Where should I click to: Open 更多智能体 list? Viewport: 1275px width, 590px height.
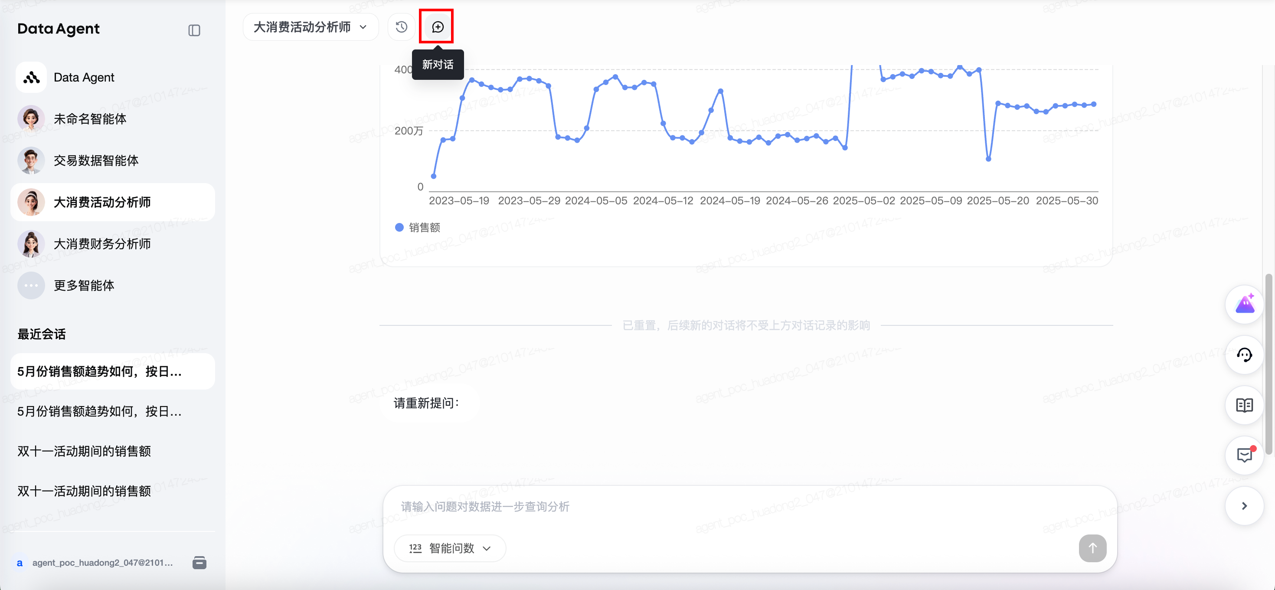pyautogui.click(x=84, y=285)
